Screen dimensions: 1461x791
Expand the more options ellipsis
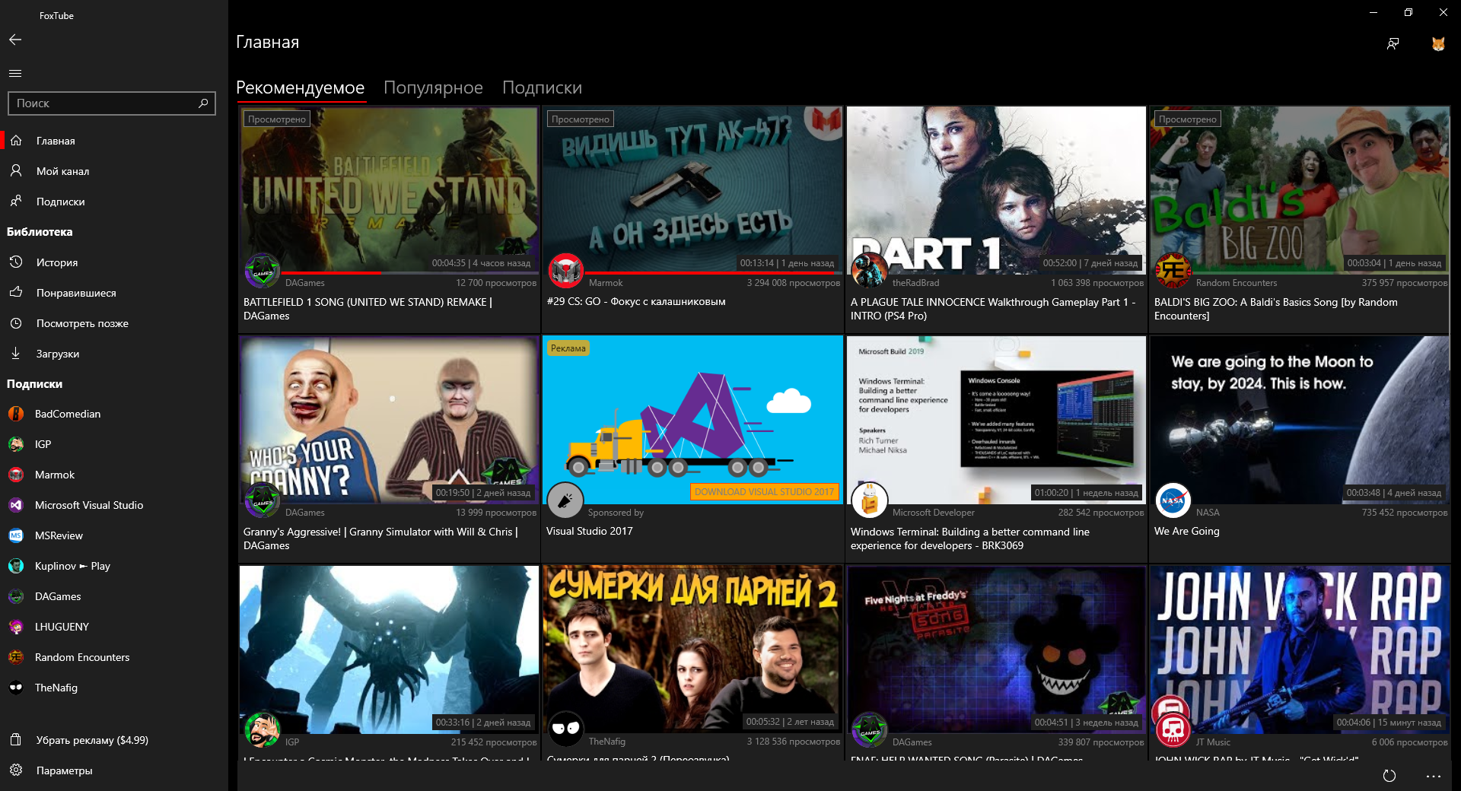coord(1434,776)
